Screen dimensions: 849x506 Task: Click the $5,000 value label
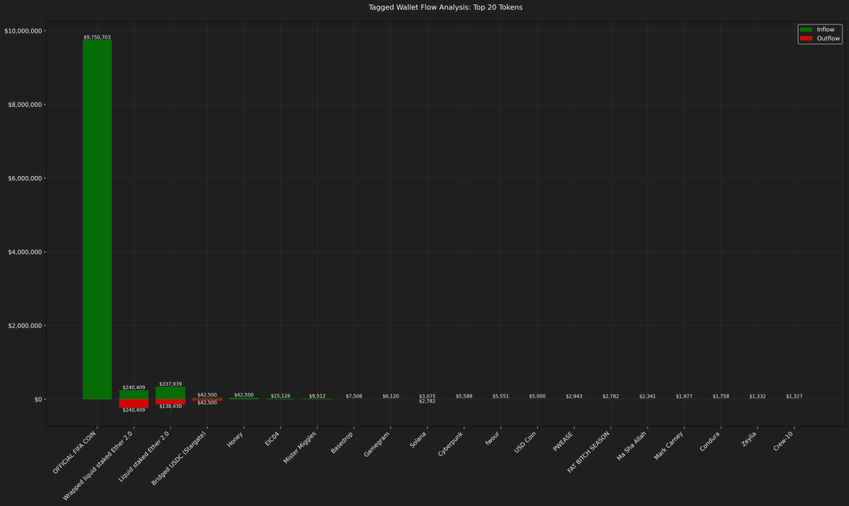[538, 396]
